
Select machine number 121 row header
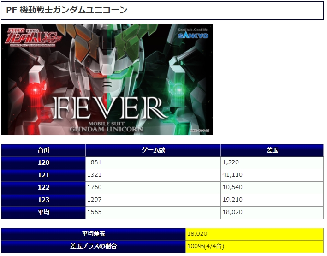(43, 175)
